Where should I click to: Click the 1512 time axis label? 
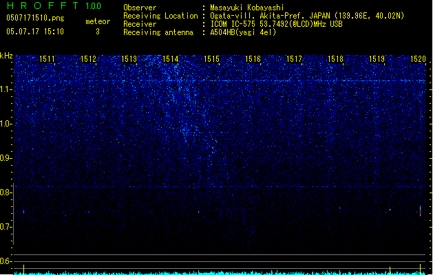tap(88, 59)
